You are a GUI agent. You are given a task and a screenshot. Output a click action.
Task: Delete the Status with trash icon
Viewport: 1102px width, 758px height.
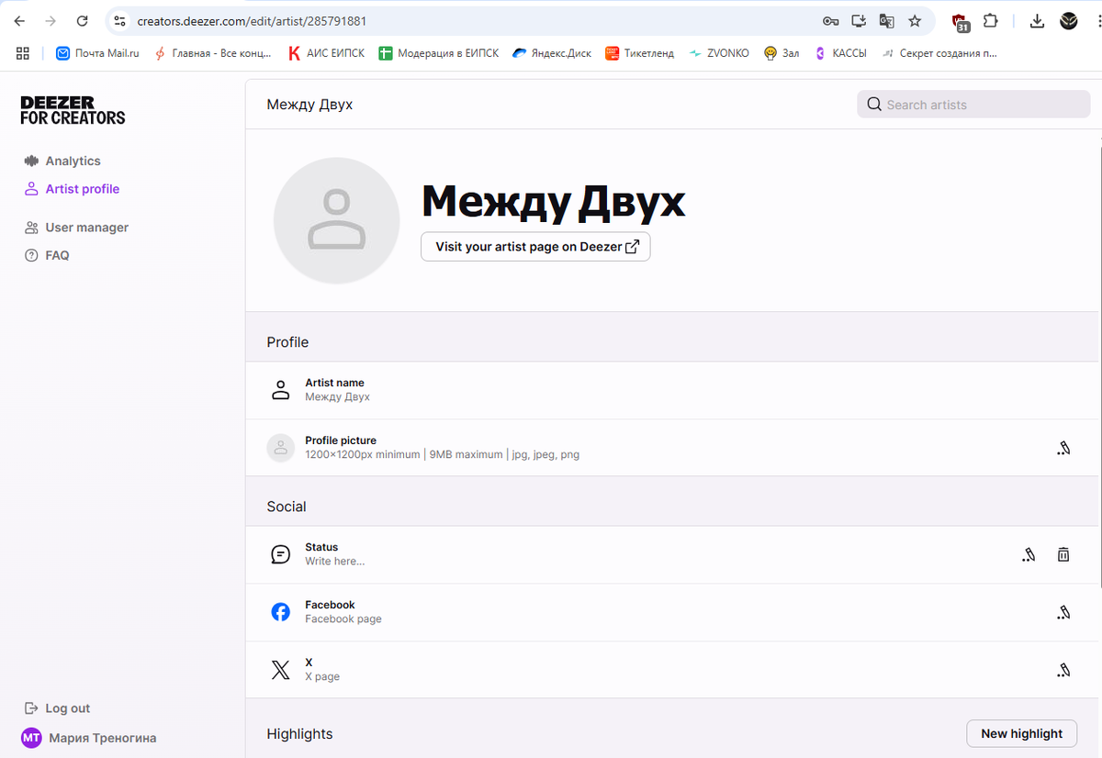[x=1063, y=554]
